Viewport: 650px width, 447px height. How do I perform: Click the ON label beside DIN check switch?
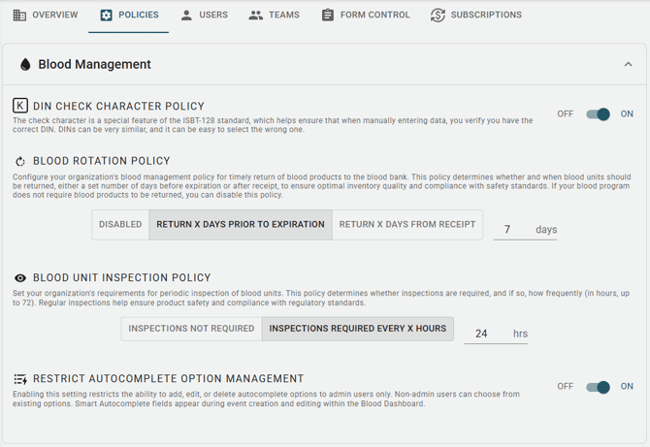pyautogui.click(x=627, y=113)
